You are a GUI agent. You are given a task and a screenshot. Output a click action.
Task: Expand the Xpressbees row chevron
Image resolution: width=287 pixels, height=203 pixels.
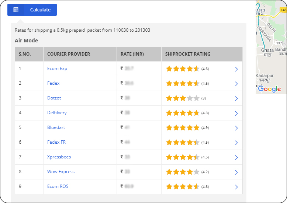point(236,157)
